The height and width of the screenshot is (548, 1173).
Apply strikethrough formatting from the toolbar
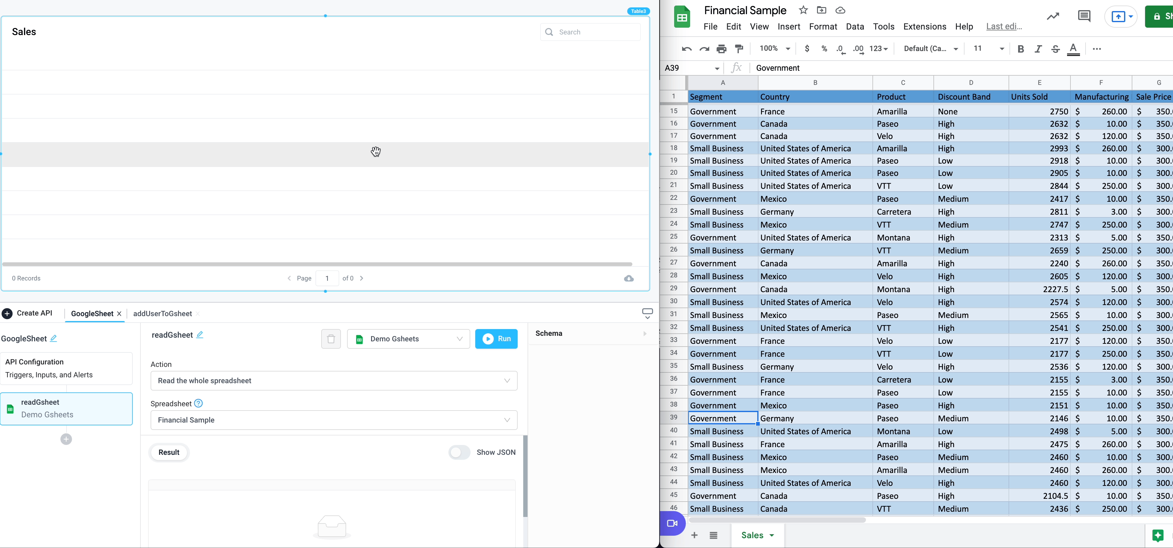click(1056, 49)
